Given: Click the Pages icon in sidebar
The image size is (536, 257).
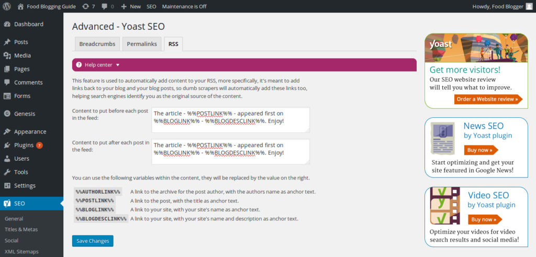Looking at the screenshot, I should pos(7,69).
